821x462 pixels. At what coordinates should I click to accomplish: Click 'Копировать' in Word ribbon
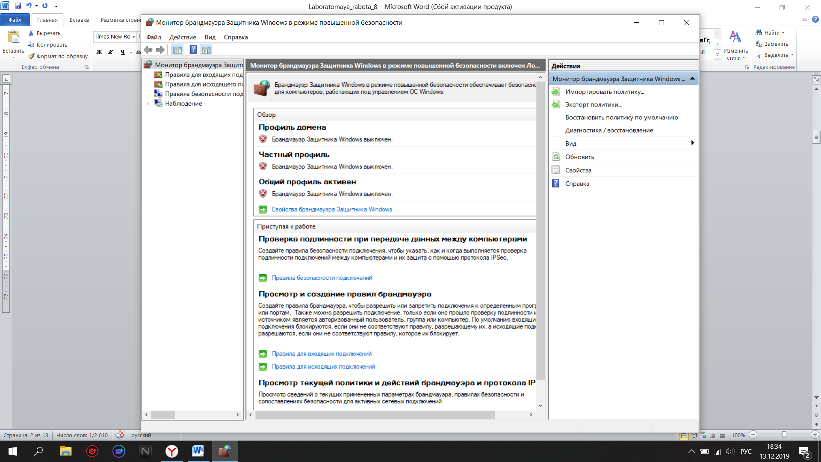coord(47,44)
